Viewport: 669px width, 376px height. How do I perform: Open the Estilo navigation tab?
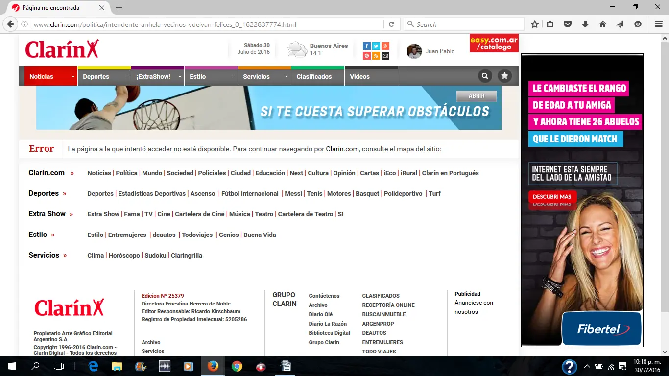pos(211,76)
